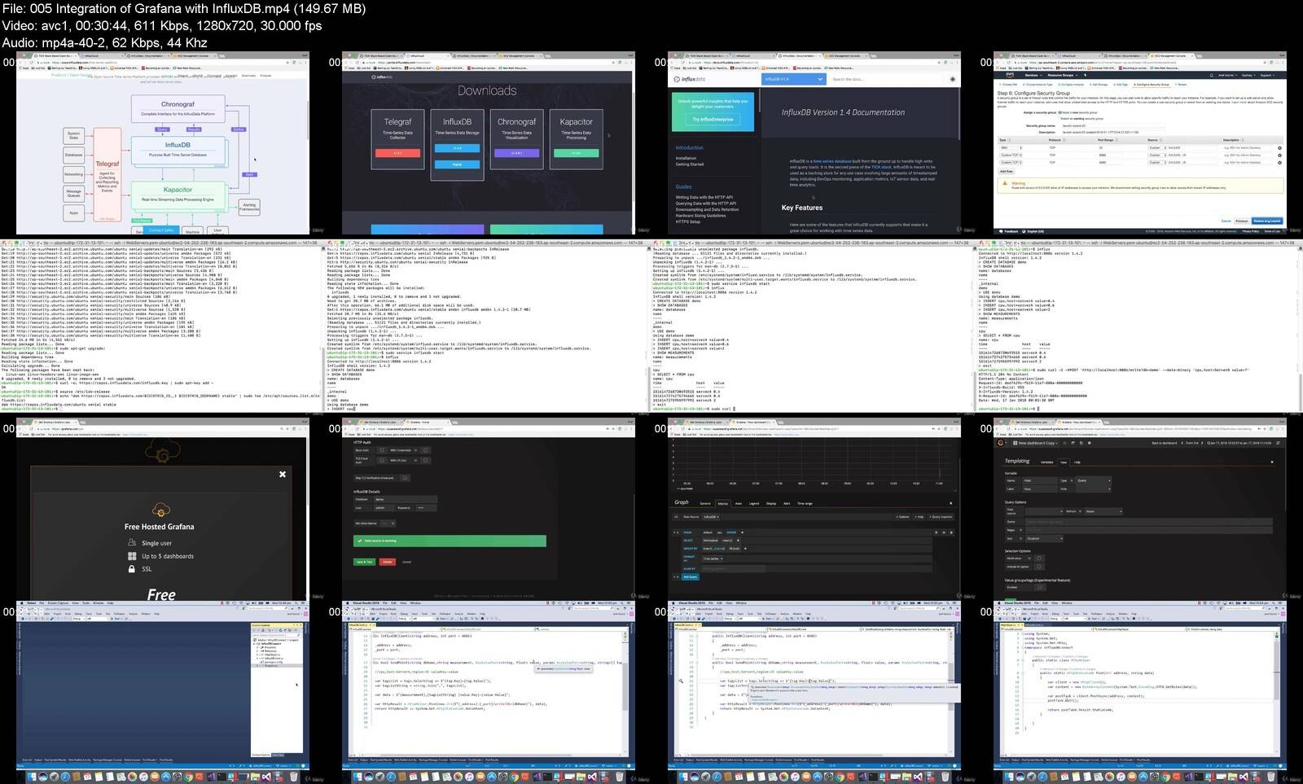Close the Free Hosted Grafana modal with X
The image size is (1303, 784).
point(283,474)
